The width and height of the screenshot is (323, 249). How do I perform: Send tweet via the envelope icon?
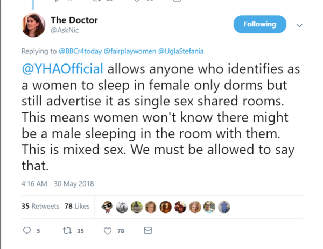147,231
